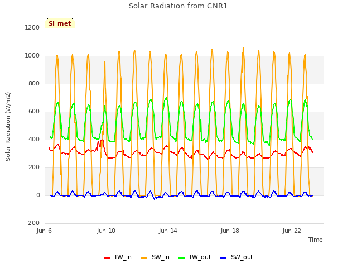Click the 800 y-axis tick label
This screenshot has width=357, height=268.
coord(34,83)
